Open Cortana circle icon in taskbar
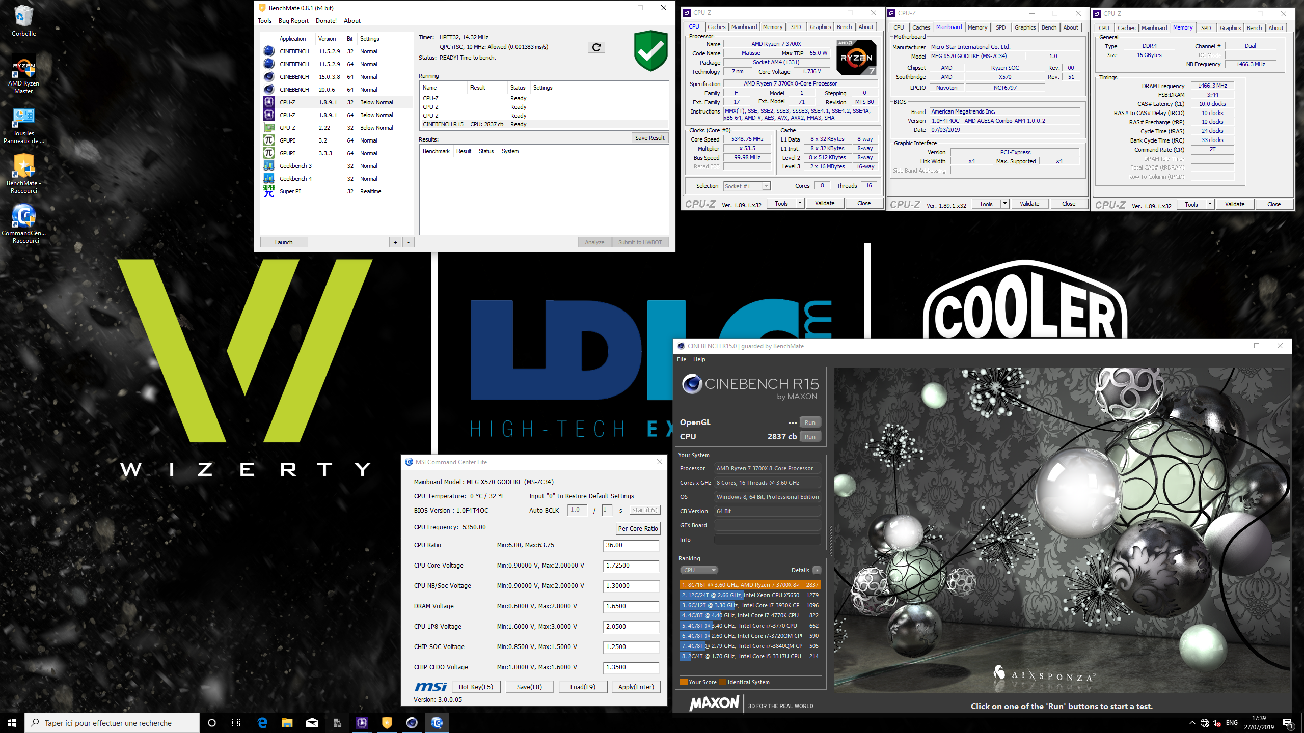 click(x=212, y=723)
